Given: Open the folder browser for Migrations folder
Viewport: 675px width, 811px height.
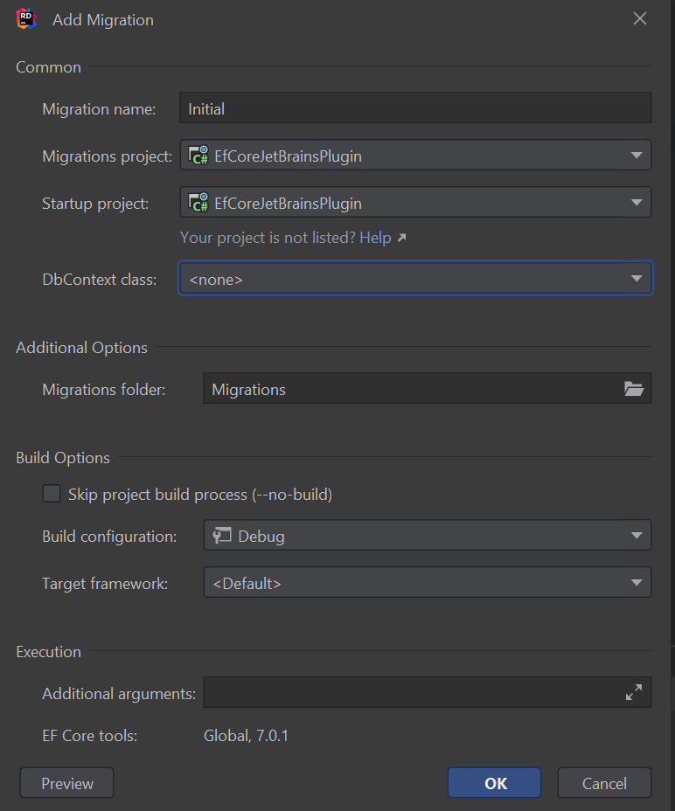Looking at the screenshot, I should point(635,389).
